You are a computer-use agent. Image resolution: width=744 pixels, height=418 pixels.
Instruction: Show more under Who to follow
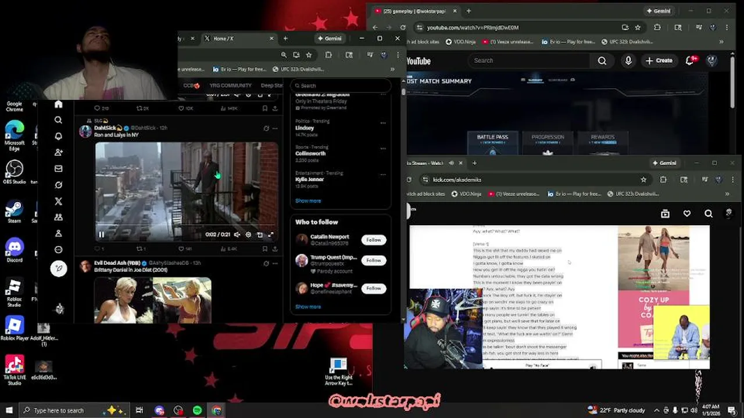click(x=308, y=307)
